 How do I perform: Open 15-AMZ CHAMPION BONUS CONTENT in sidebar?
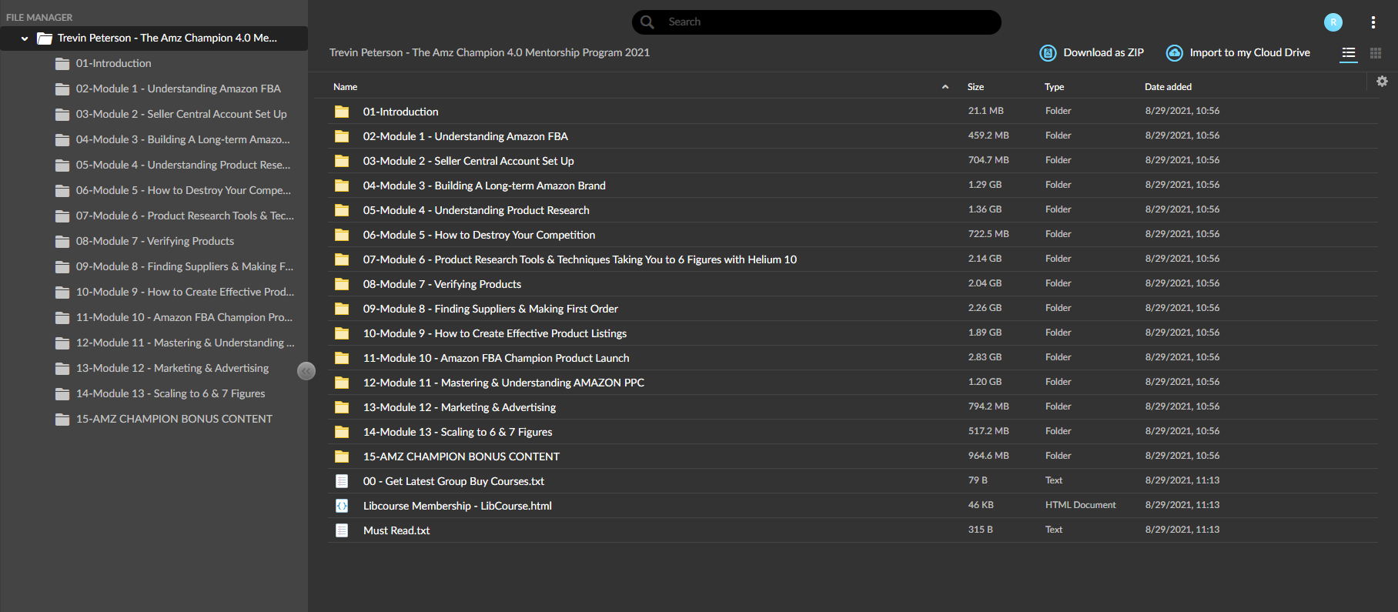click(x=174, y=419)
